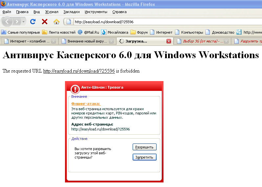This screenshot has width=262, height=187.
Task: Click the alert's http://easyload.ru/download/?25596 address text
Action: click(x=100, y=129)
